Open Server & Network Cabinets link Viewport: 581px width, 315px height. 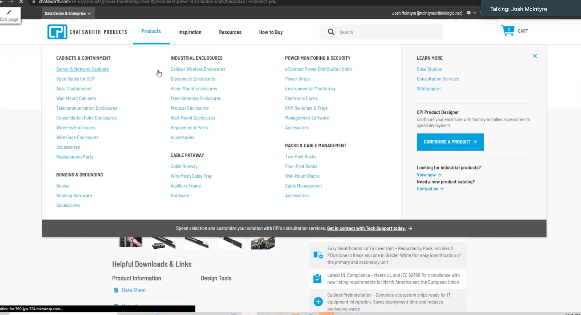82,69
